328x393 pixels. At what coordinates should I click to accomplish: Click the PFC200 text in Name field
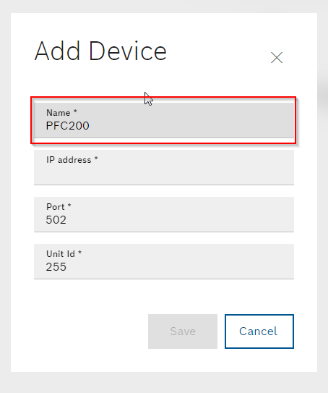68,126
